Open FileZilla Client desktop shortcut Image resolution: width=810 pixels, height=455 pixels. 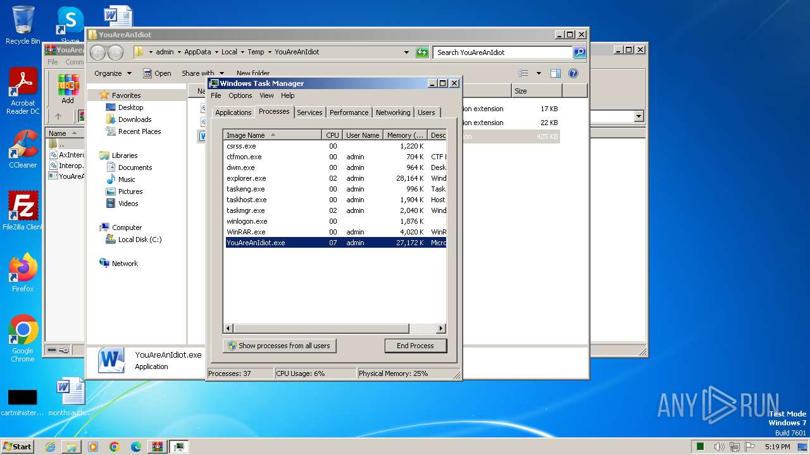pyautogui.click(x=23, y=210)
